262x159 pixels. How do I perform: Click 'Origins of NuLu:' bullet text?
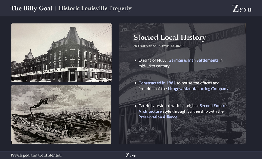[153, 60]
